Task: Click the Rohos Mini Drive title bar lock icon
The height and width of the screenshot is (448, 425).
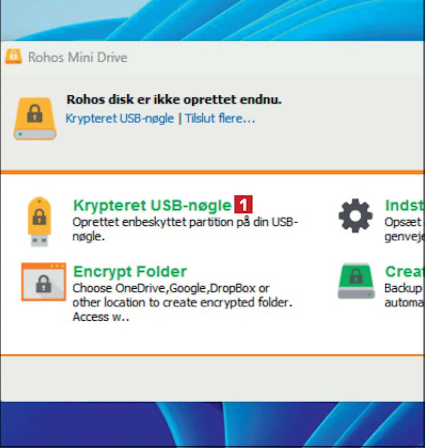Action: click(x=13, y=56)
